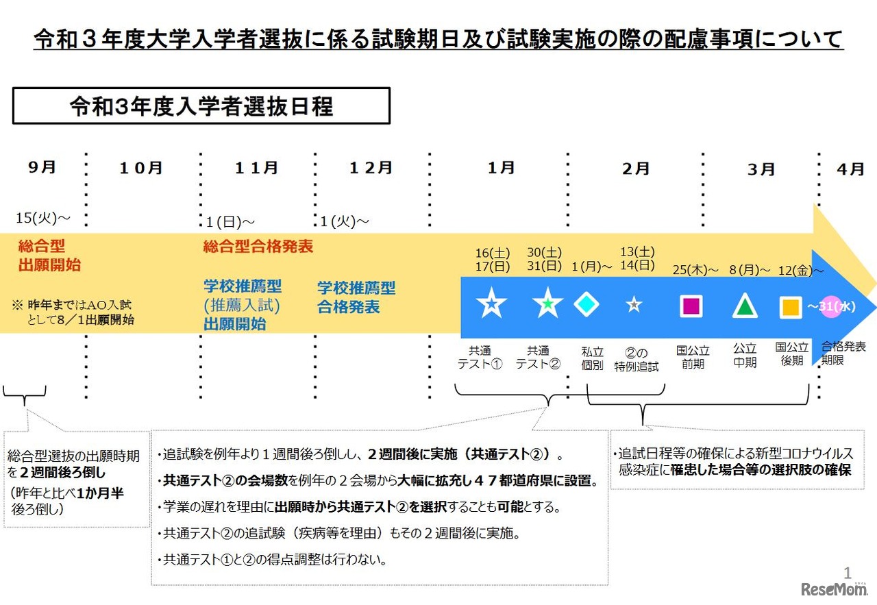Select the yellow square for 国公立後期
Image resolution: width=877 pixels, height=605 pixels.
(791, 306)
